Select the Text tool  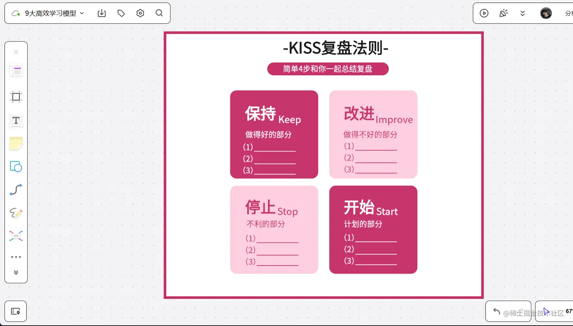(x=16, y=120)
